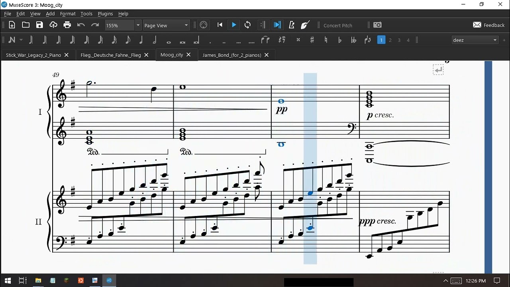Select the quarter note duration
The width and height of the screenshot is (510, 287).
(141, 40)
